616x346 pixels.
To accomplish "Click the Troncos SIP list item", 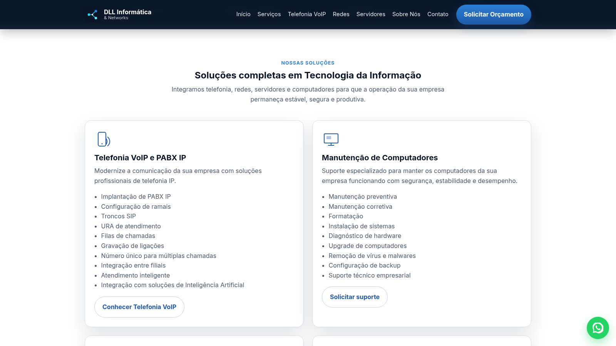I will pyautogui.click(x=119, y=216).
